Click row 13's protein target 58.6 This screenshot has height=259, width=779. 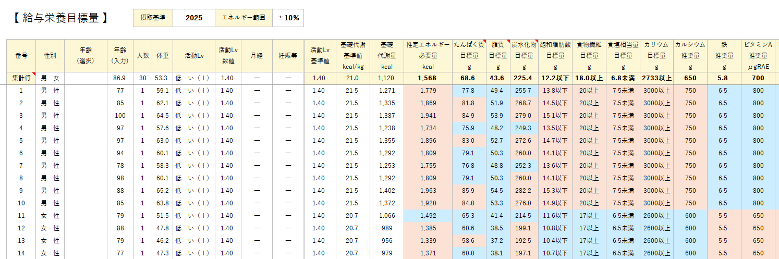pos(469,241)
